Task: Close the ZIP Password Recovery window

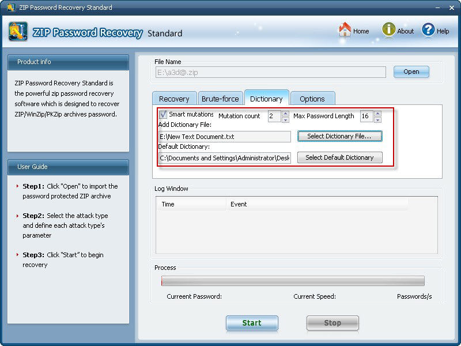Action: [x=452, y=7]
